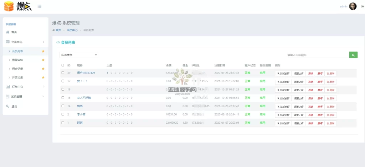Click 冻结 for user 安！！！
The image size is (365, 167).
(310, 82)
